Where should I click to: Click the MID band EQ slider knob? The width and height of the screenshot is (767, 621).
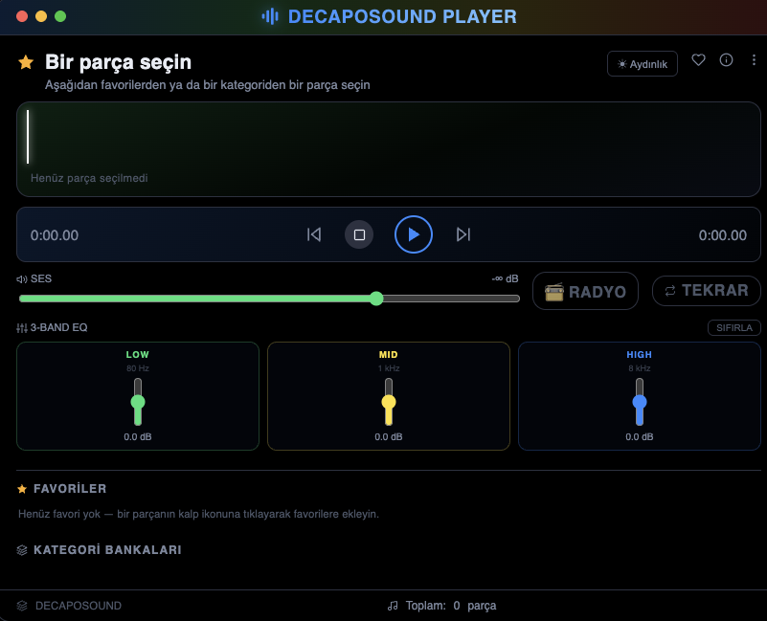(x=389, y=402)
